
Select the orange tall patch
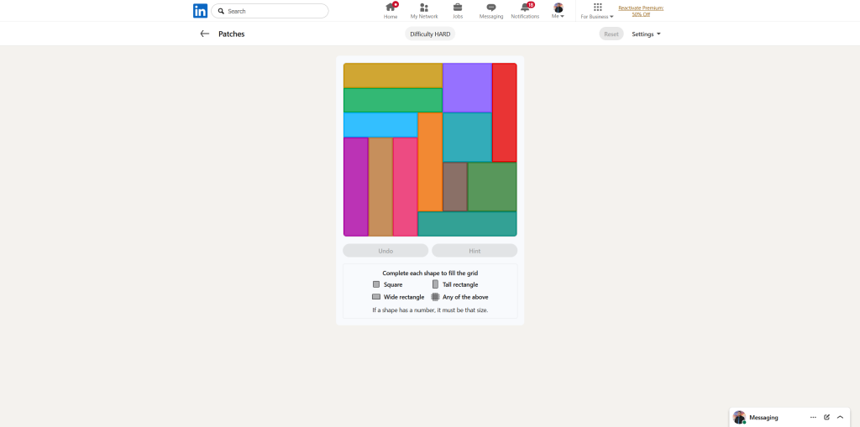coord(430,162)
